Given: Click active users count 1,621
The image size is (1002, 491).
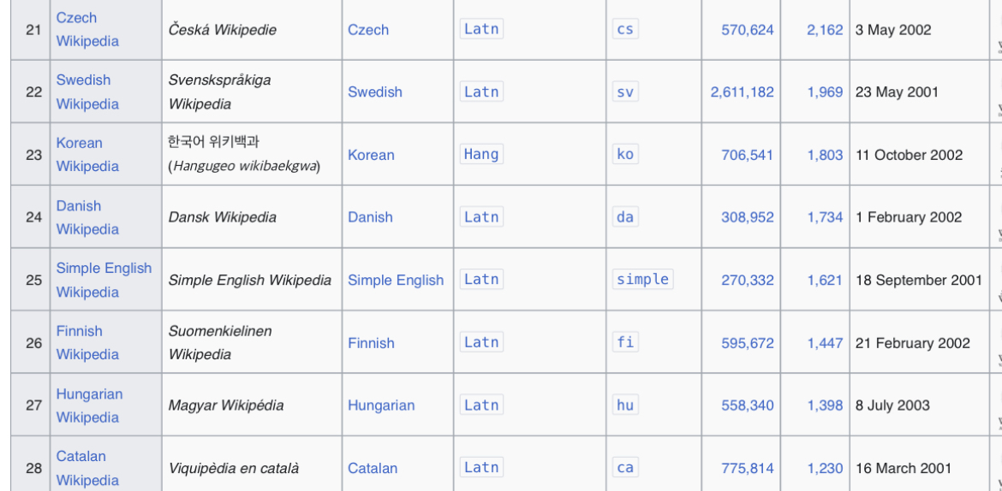Looking at the screenshot, I should (x=825, y=280).
